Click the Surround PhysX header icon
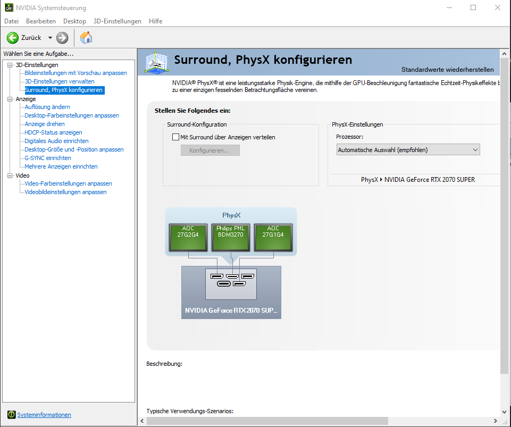The image size is (511, 427). point(156,62)
